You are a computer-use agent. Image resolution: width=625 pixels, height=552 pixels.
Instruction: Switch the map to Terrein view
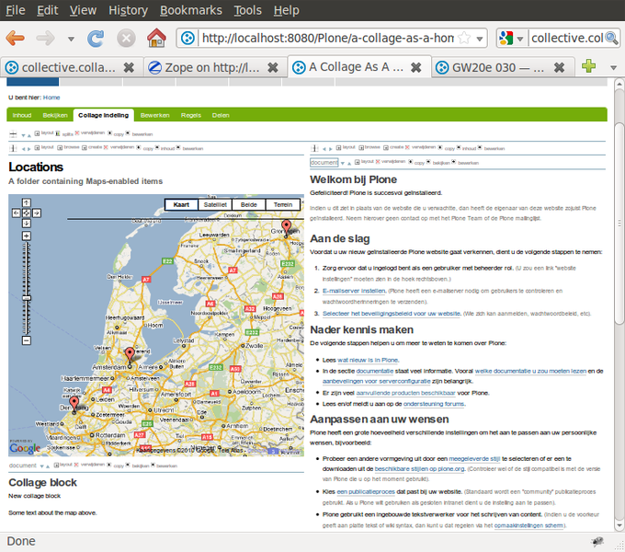pos(283,204)
